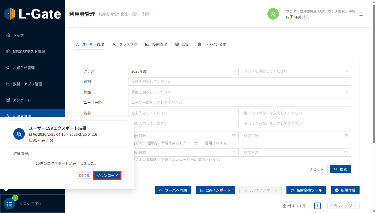This screenshot has height=213, width=376.
Task: Click the ダウンロード button
Action: 107,176
